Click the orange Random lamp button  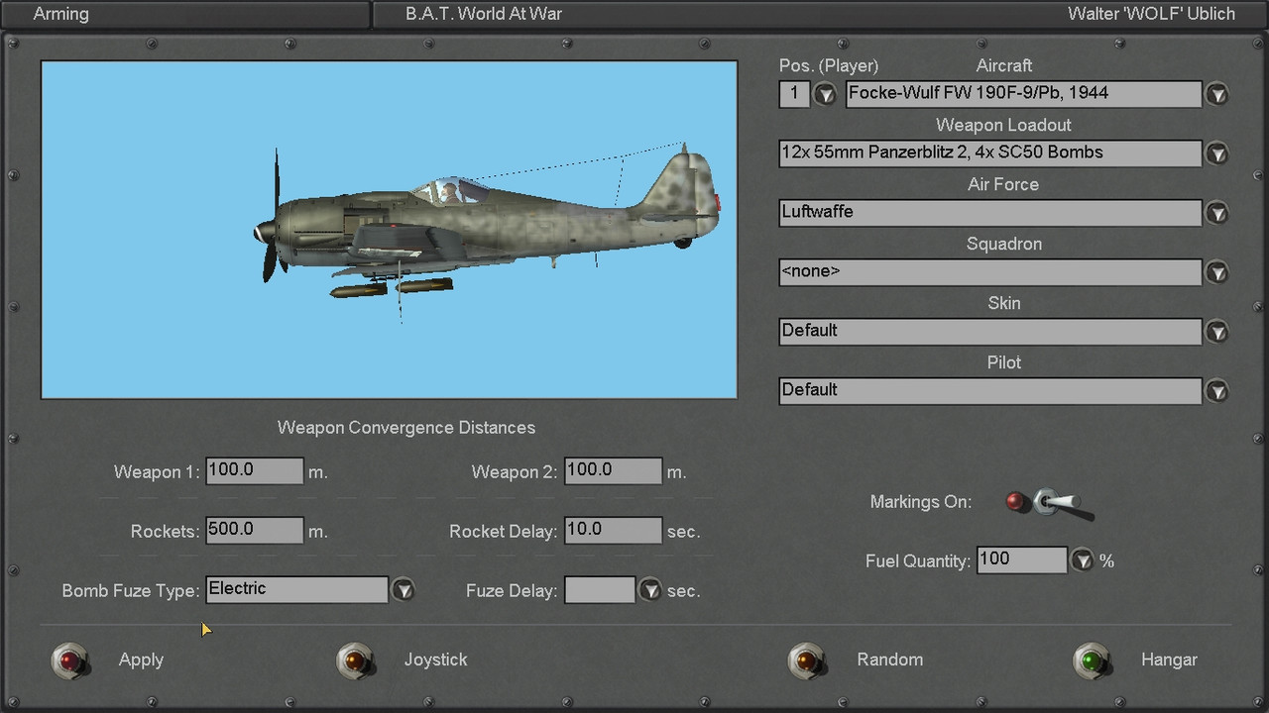[x=806, y=660]
